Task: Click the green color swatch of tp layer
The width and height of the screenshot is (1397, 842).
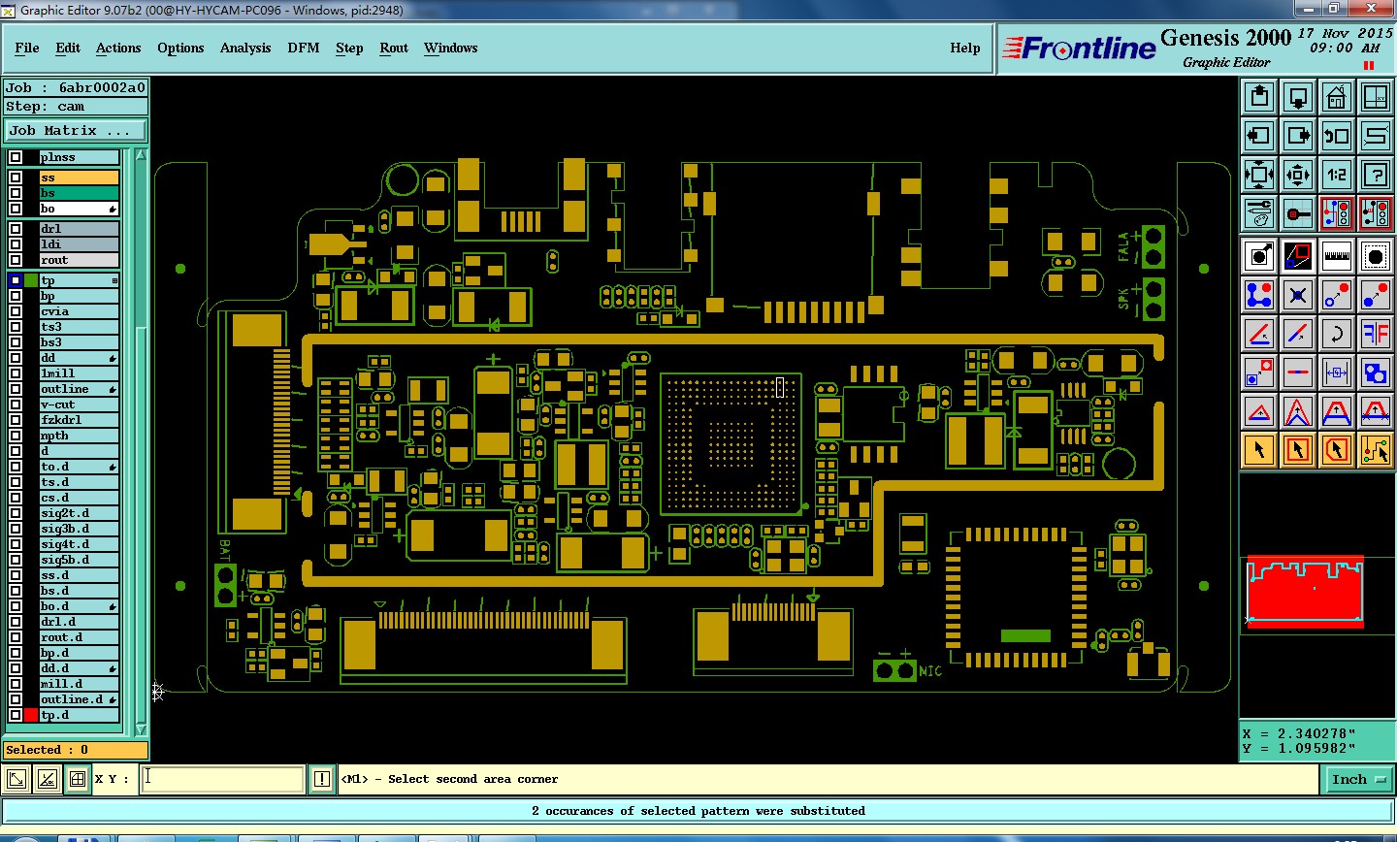Action: point(31,280)
